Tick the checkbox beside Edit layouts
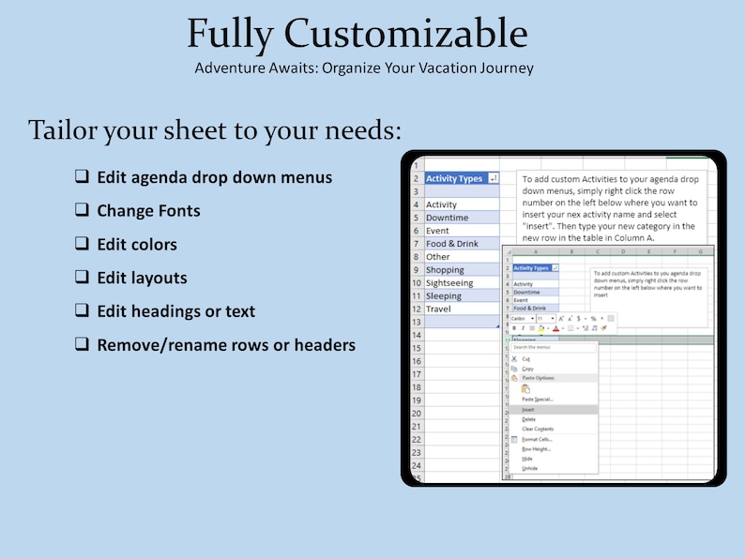This screenshot has height=559, width=745. (82, 277)
